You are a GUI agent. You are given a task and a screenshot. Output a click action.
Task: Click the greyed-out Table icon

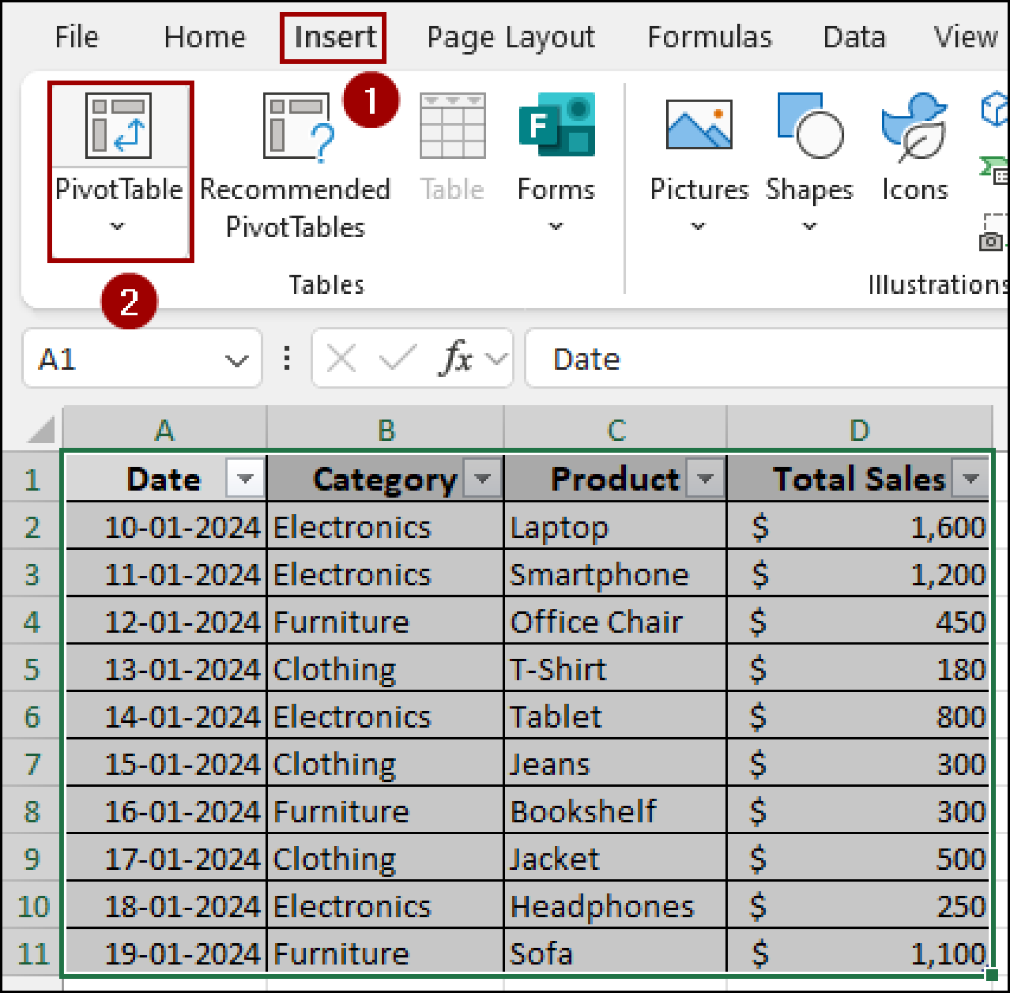(452, 125)
